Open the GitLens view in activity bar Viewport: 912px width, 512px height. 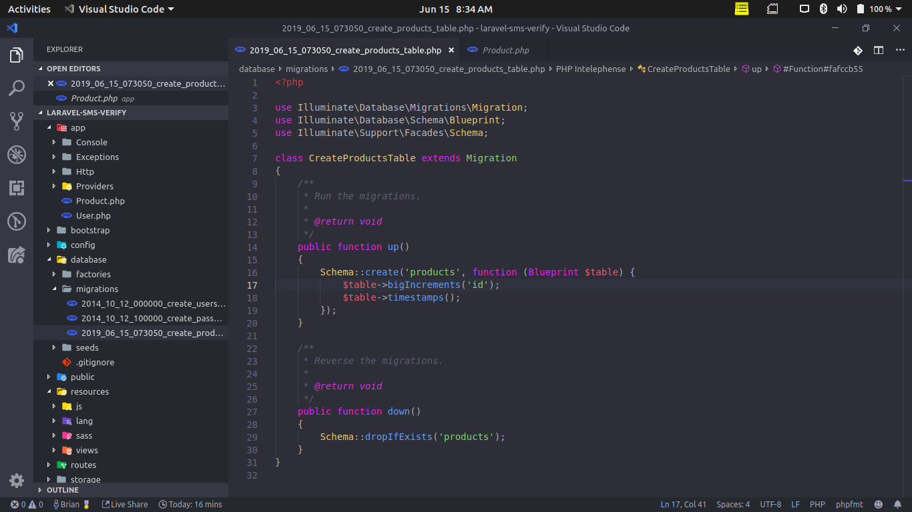click(x=17, y=221)
